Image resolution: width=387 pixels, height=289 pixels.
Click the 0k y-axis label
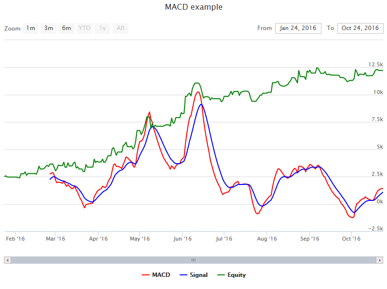tap(380, 201)
